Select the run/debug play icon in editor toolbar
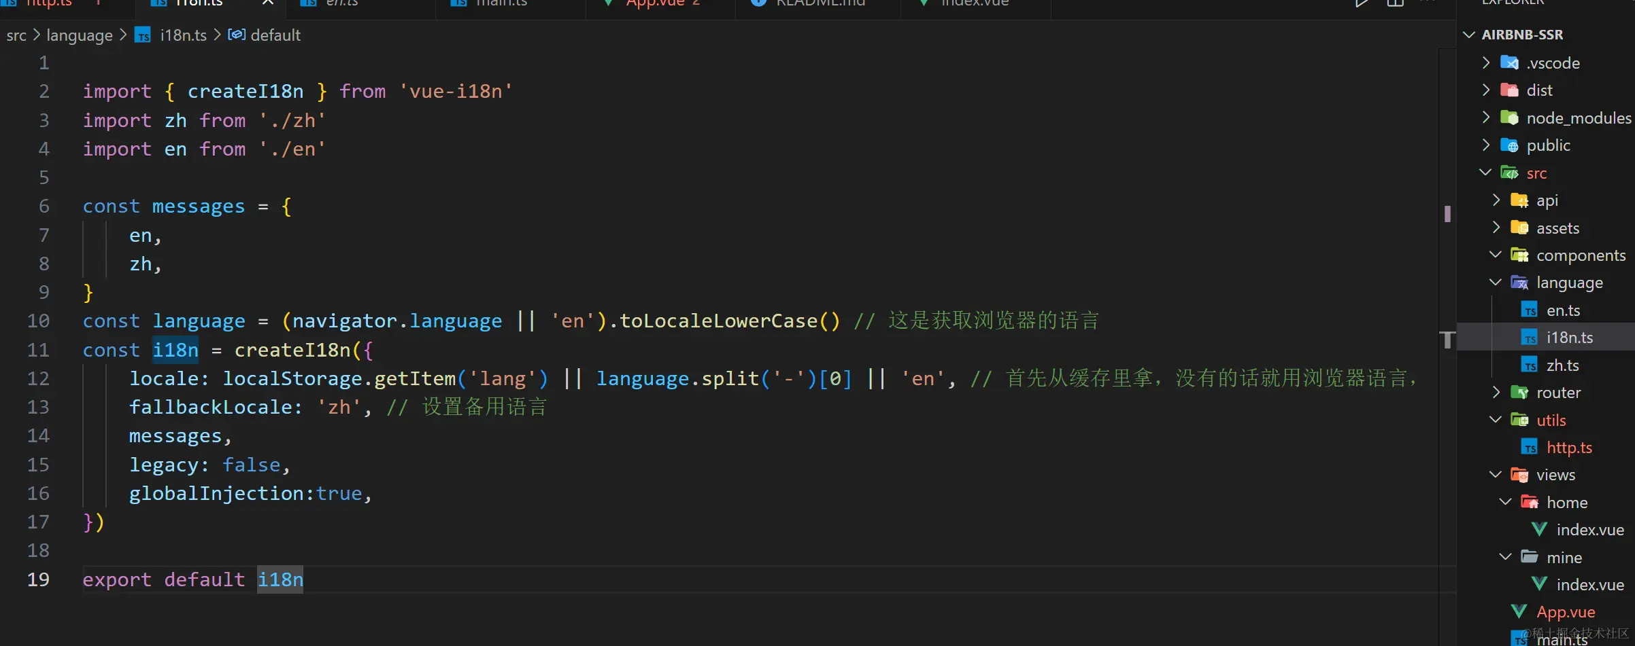This screenshot has height=646, width=1635. (1361, 4)
